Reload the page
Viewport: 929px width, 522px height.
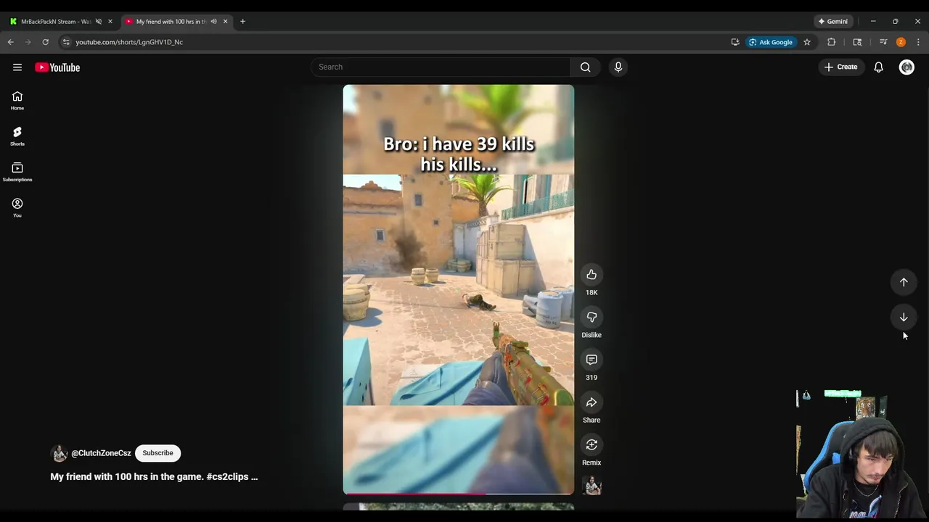[x=45, y=42]
